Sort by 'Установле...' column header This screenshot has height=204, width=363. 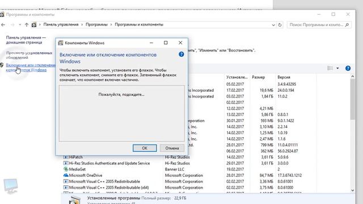237,77
